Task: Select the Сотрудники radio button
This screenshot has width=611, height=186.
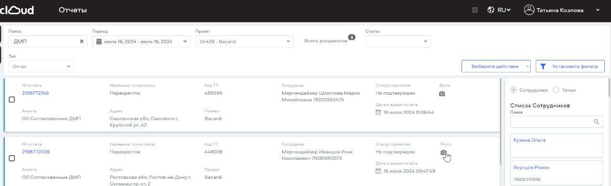Action: 514,90
